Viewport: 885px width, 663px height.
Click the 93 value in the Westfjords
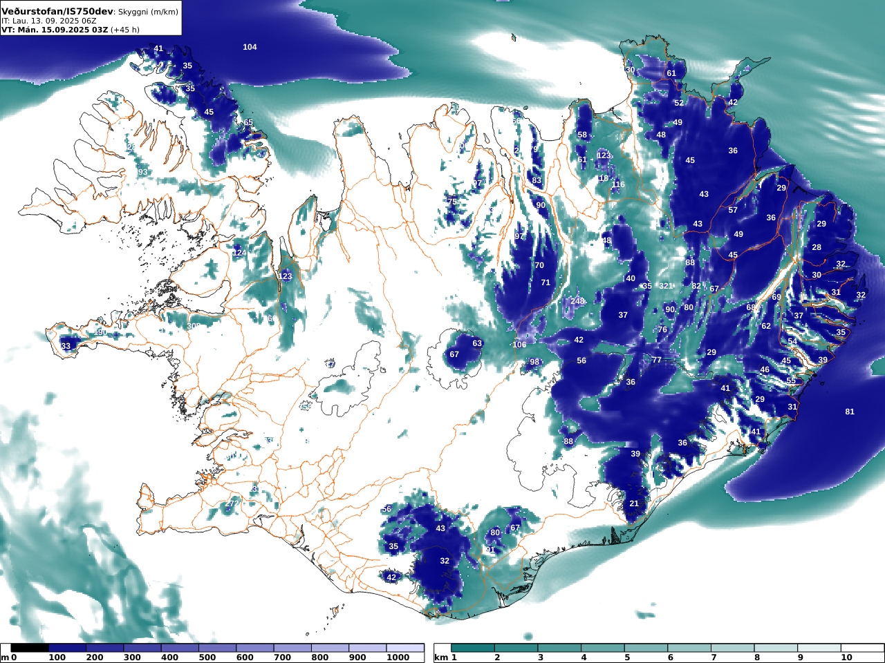click(x=143, y=172)
